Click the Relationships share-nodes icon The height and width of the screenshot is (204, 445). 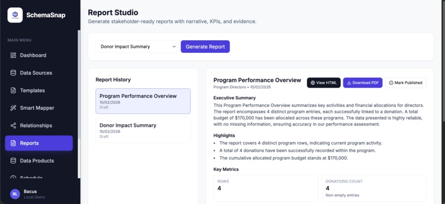pos(13,126)
